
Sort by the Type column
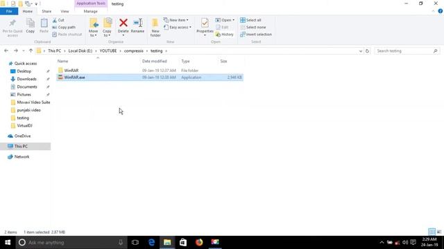point(199,61)
